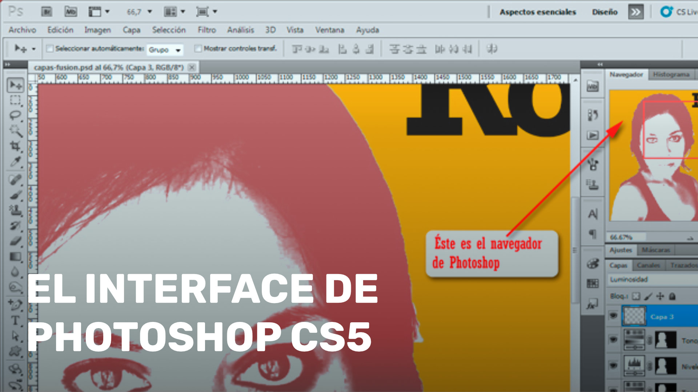Select the Horizontal Type tool

(x=15, y=320)
